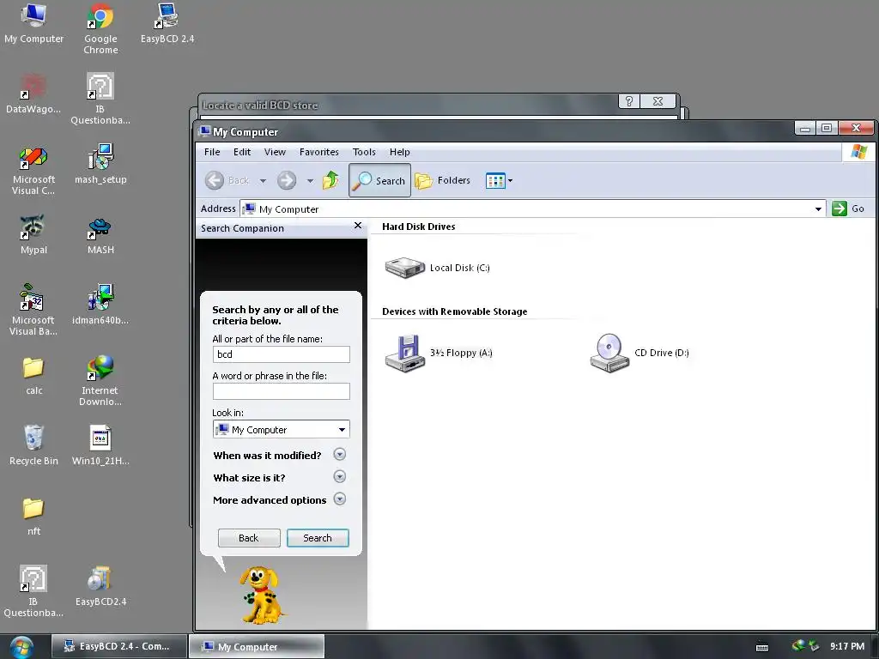Open the View menu
879x659 pixels.
click(x=275, y=152)
